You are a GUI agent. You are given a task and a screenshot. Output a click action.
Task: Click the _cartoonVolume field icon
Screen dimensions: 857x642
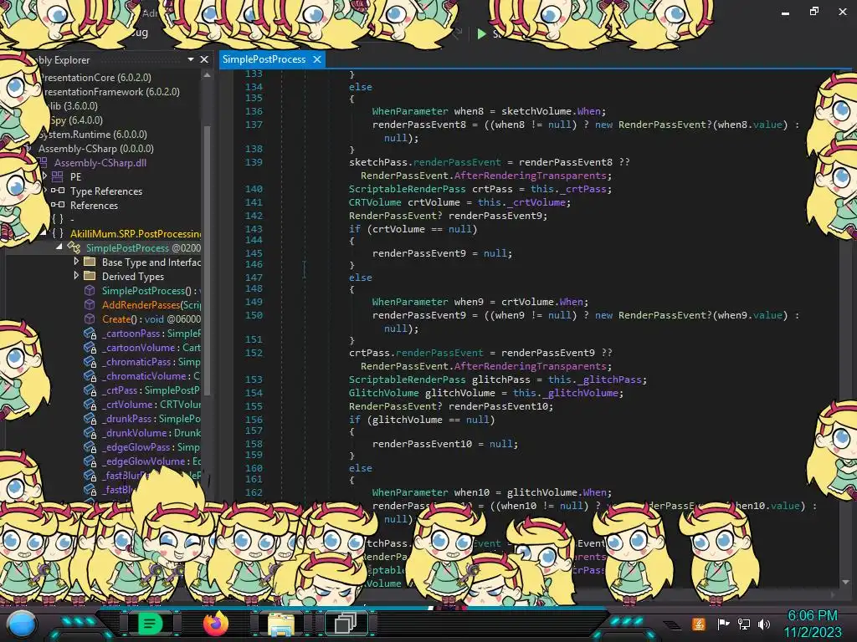coord(90,348)
